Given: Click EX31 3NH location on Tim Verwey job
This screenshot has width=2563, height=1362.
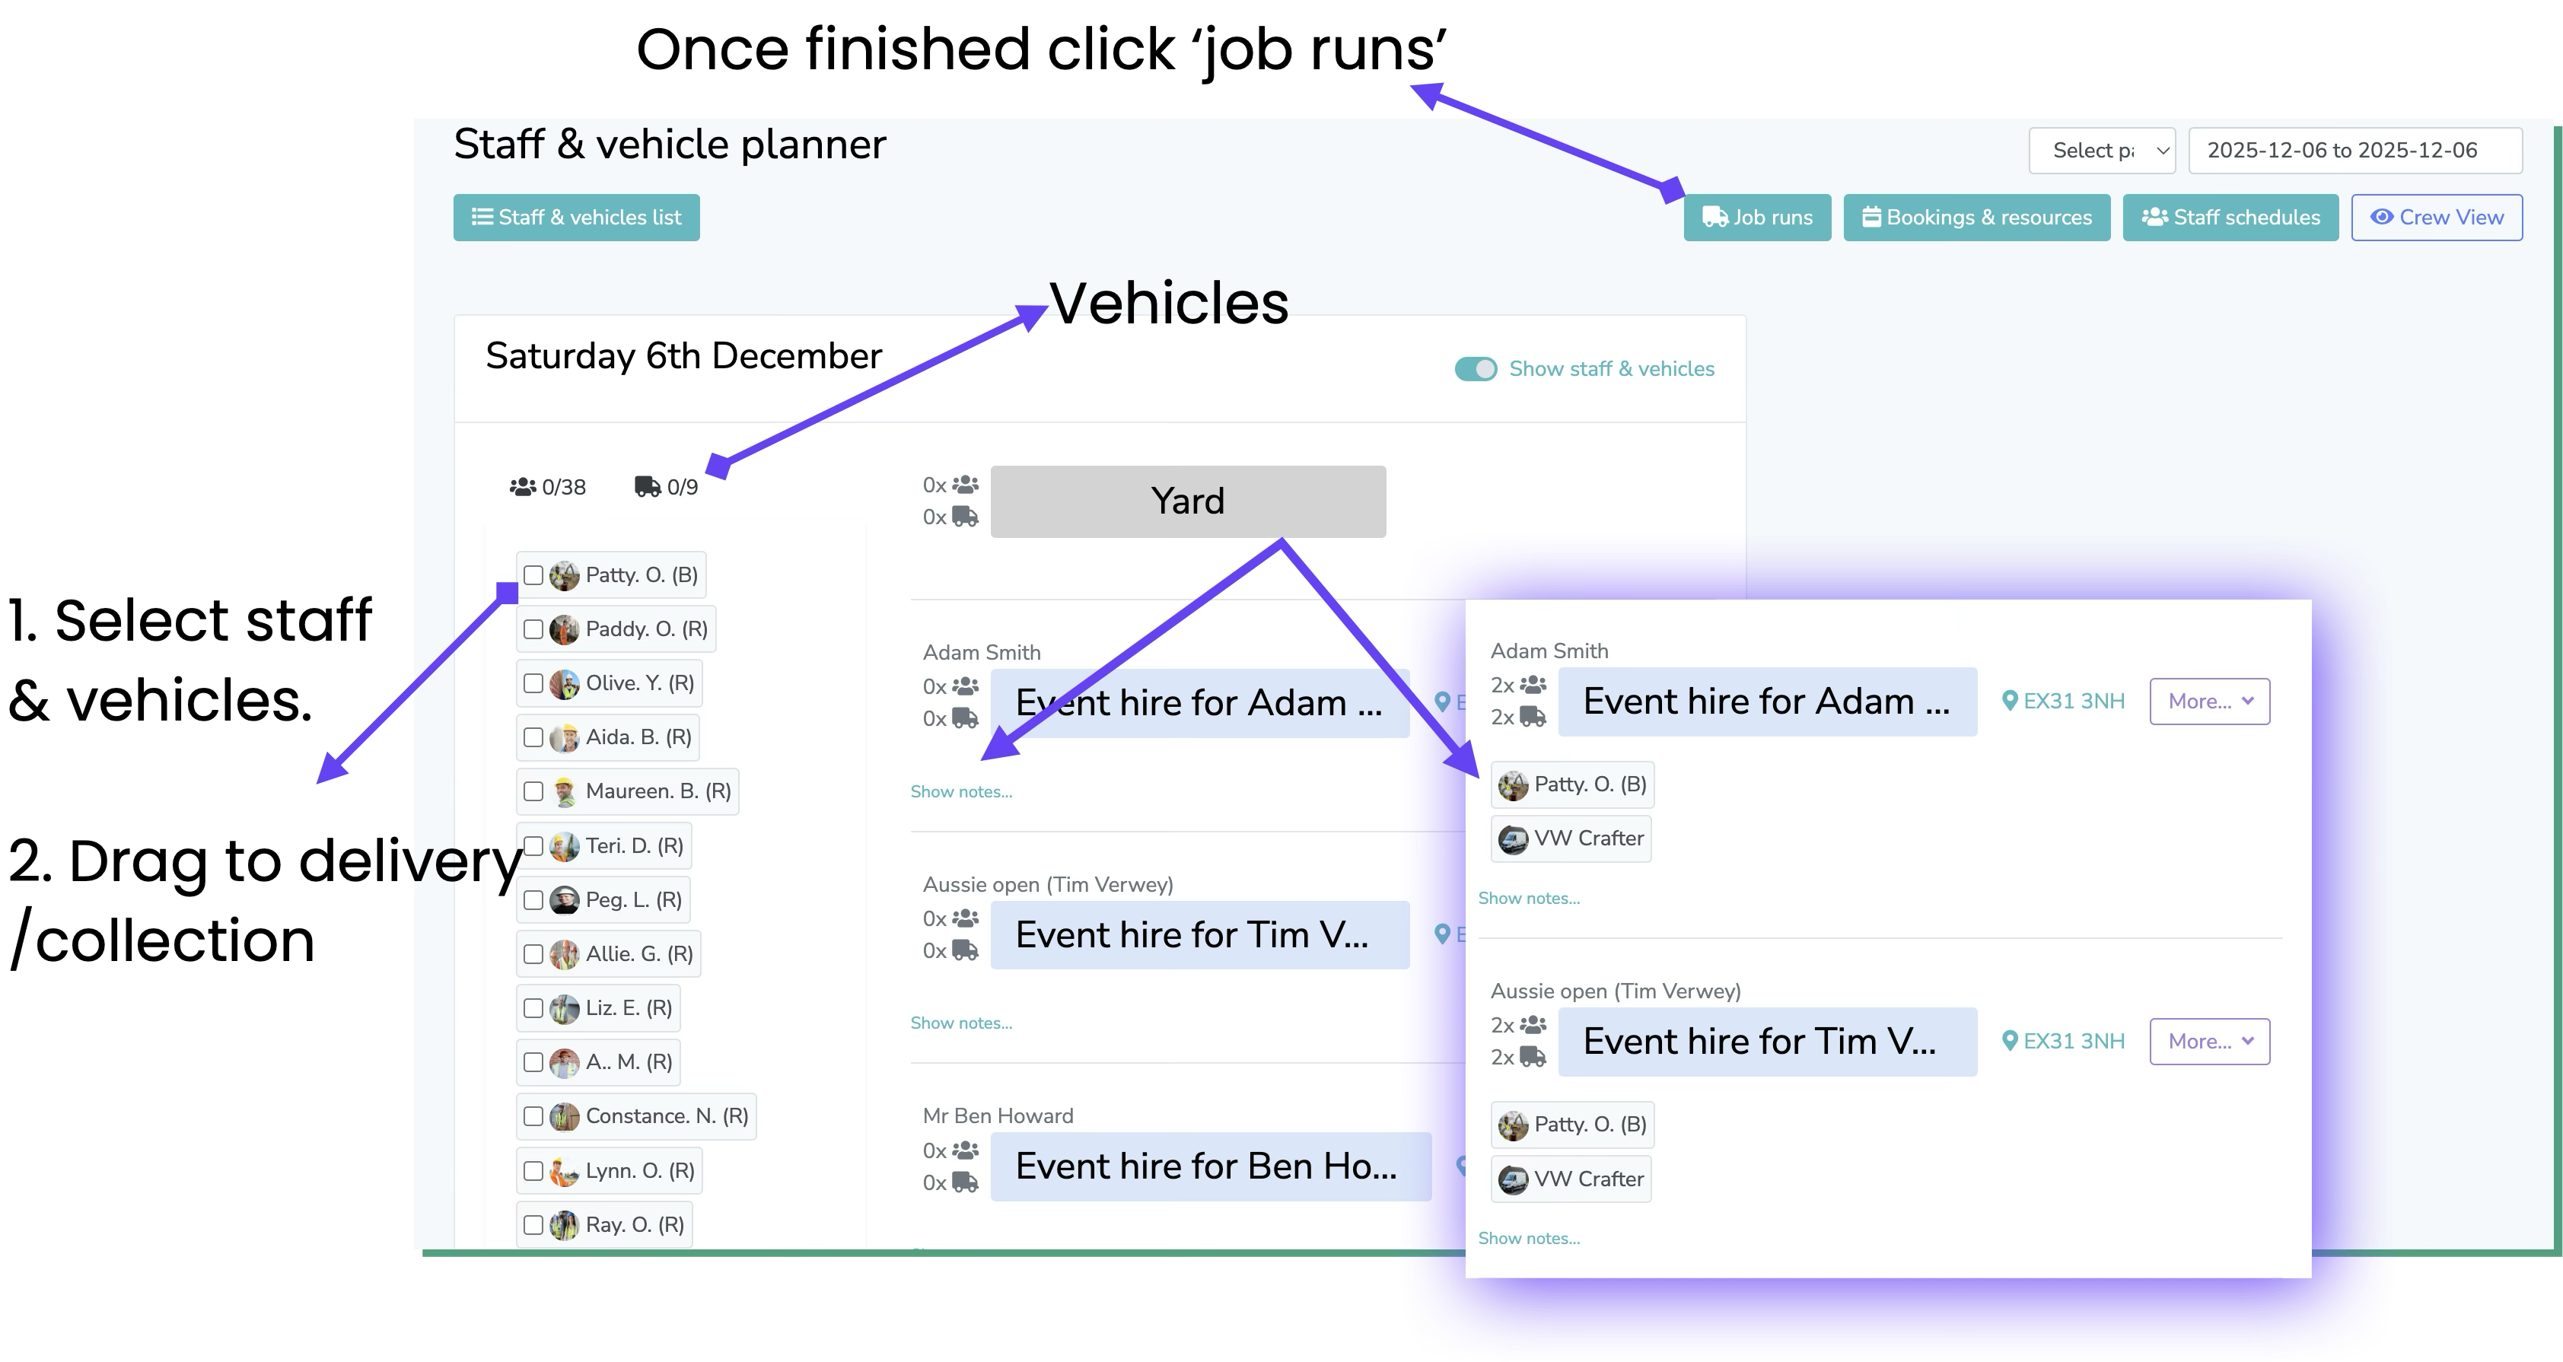Looking at the screenshot, I should click(x=2064, y=1042).
